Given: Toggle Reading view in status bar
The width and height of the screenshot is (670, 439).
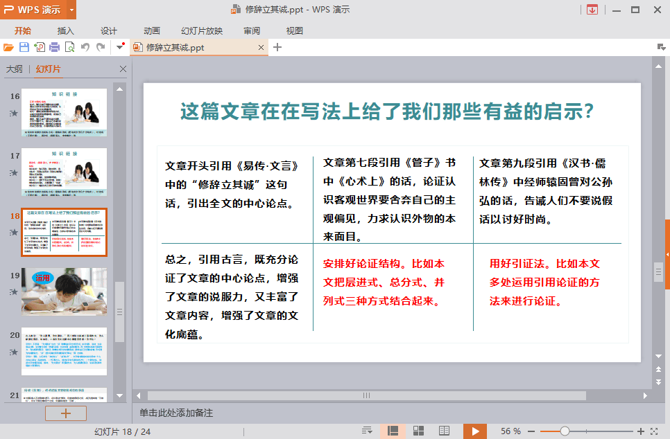Looking at the screenshot, I should click(x=444, y=431).
